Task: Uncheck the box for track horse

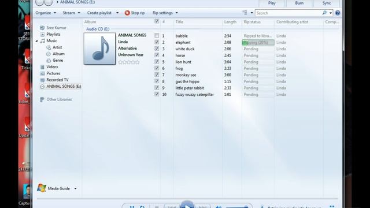Action: click(x=157, y=55)
